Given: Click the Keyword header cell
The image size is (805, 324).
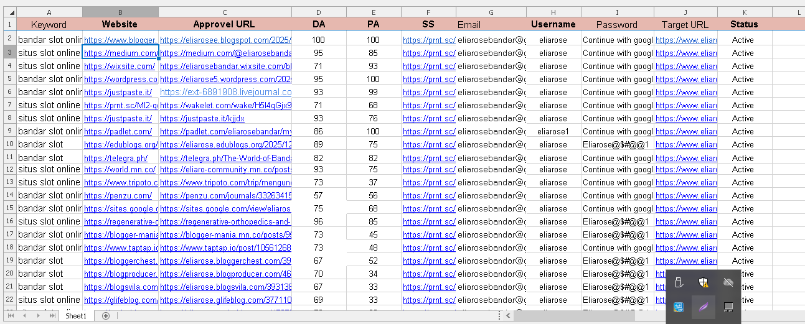Looking at the screenshot, I should coord(49,25).
